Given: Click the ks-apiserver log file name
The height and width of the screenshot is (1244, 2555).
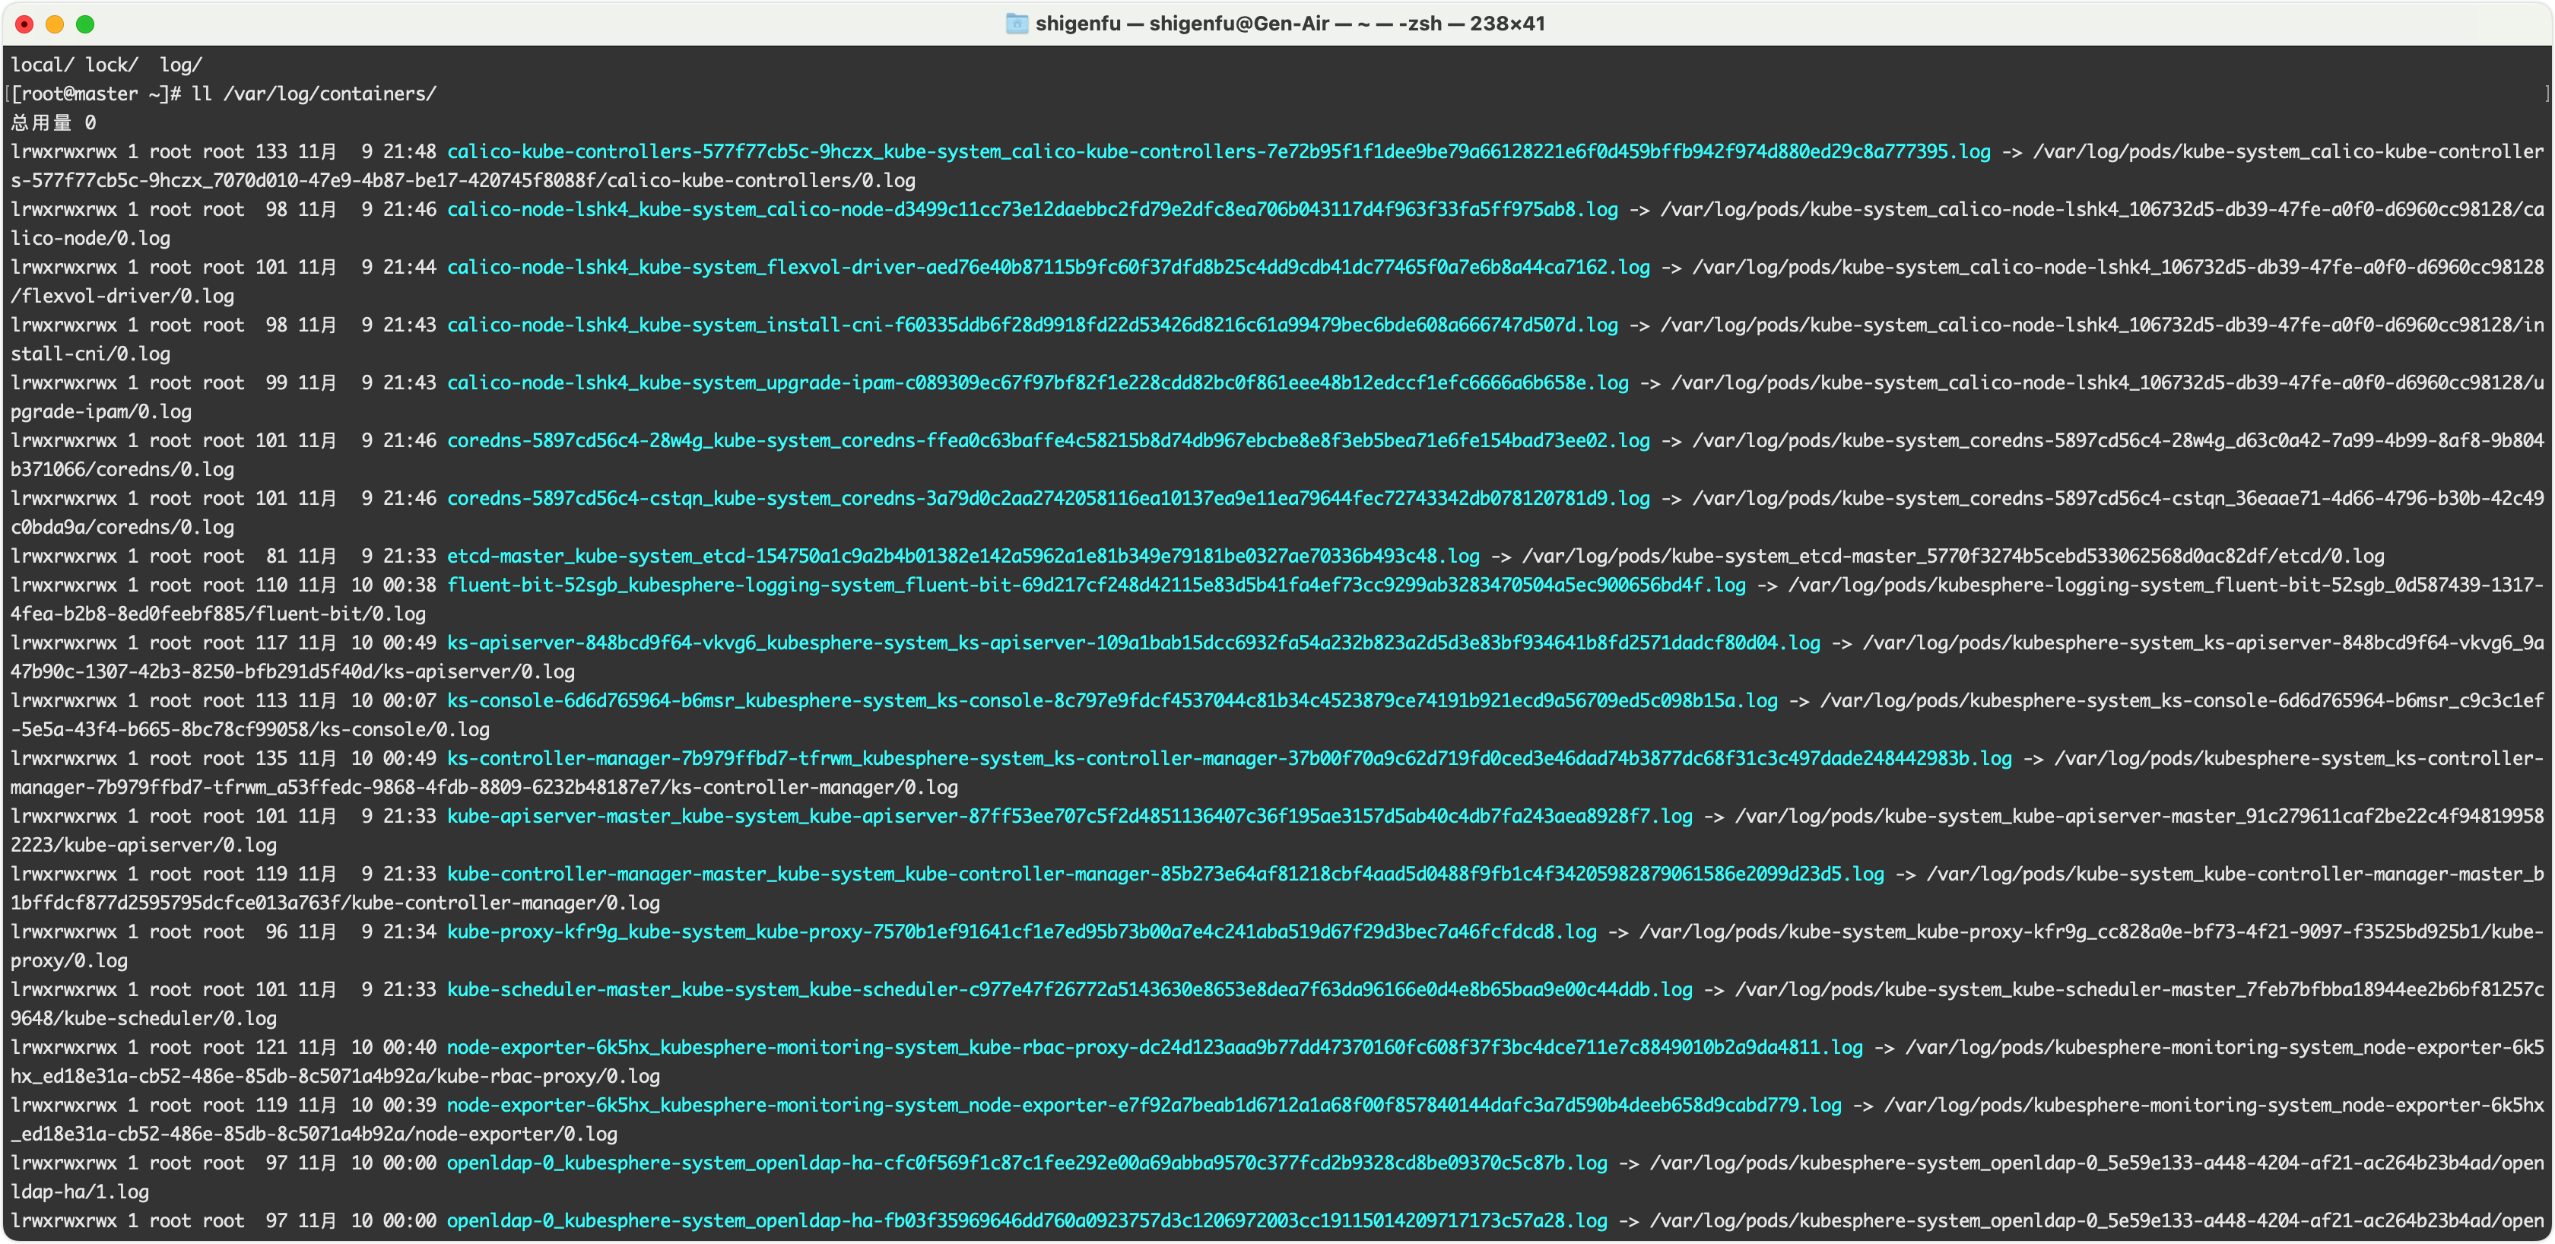Looking at the screenshot, I should click(1133, 643).
